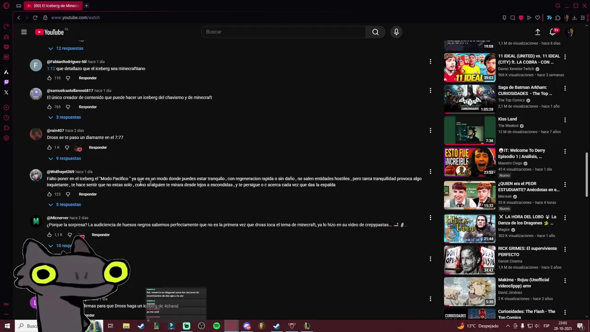Open the browser downloads icon
This screenshot has height=332, width=590.
(x=574, y=18)
